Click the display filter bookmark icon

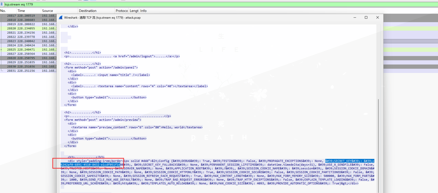(2, 5)
